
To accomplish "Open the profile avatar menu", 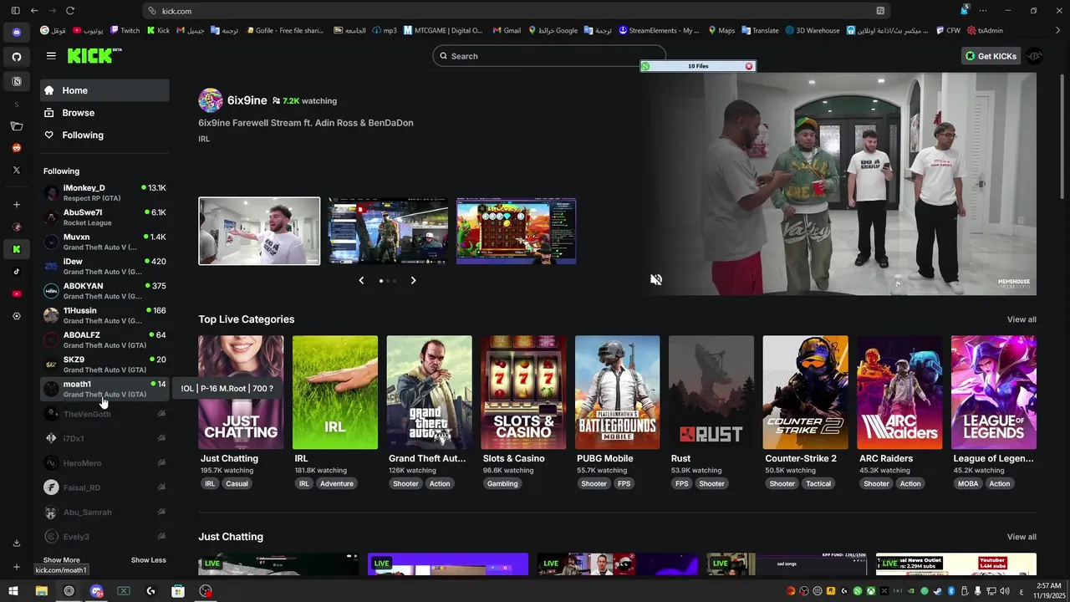I will coord(1035,56).
